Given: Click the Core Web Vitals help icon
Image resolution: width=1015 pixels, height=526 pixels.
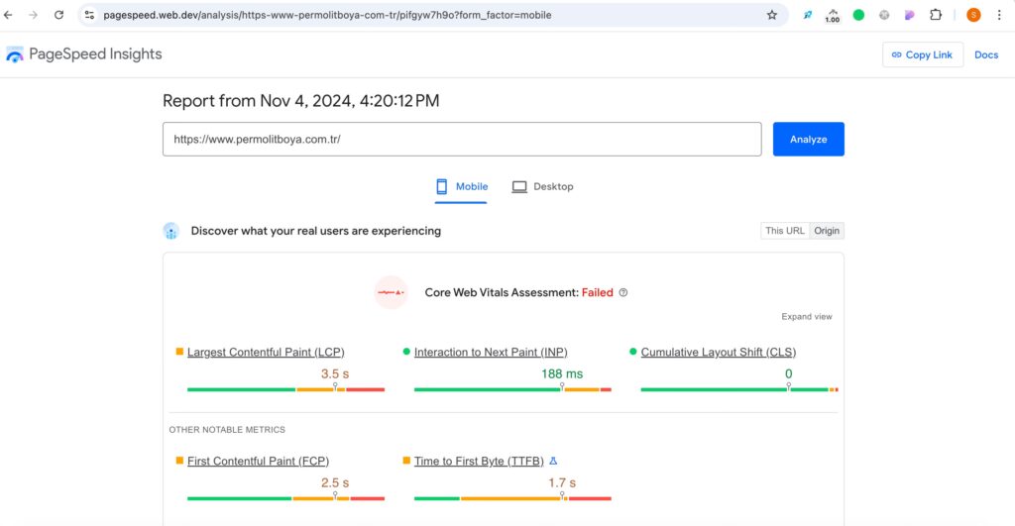Looking at the screenshot, I should point(623,292).
